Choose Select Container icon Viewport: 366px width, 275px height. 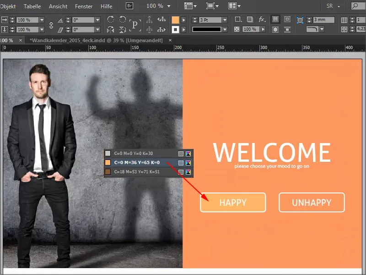click(x=150, y=19)
